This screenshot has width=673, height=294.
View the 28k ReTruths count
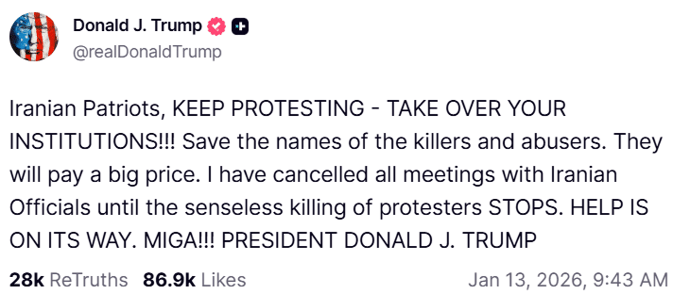(x=26, y=279)
